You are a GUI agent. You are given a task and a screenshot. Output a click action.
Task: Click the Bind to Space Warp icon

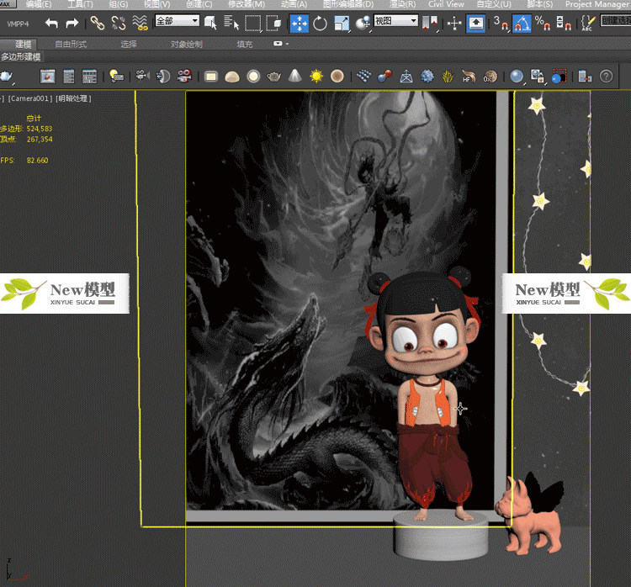point(140,23)
